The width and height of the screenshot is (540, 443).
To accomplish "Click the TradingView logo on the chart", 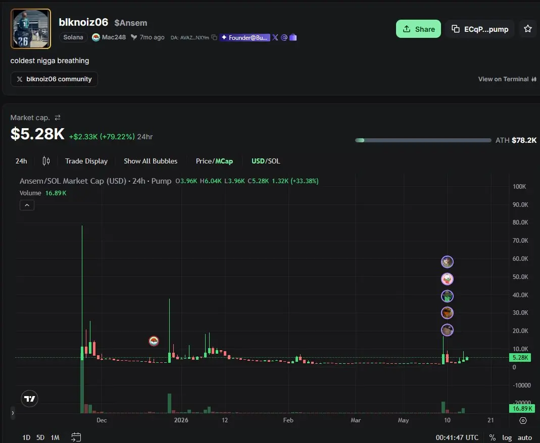I will point(30,399).
